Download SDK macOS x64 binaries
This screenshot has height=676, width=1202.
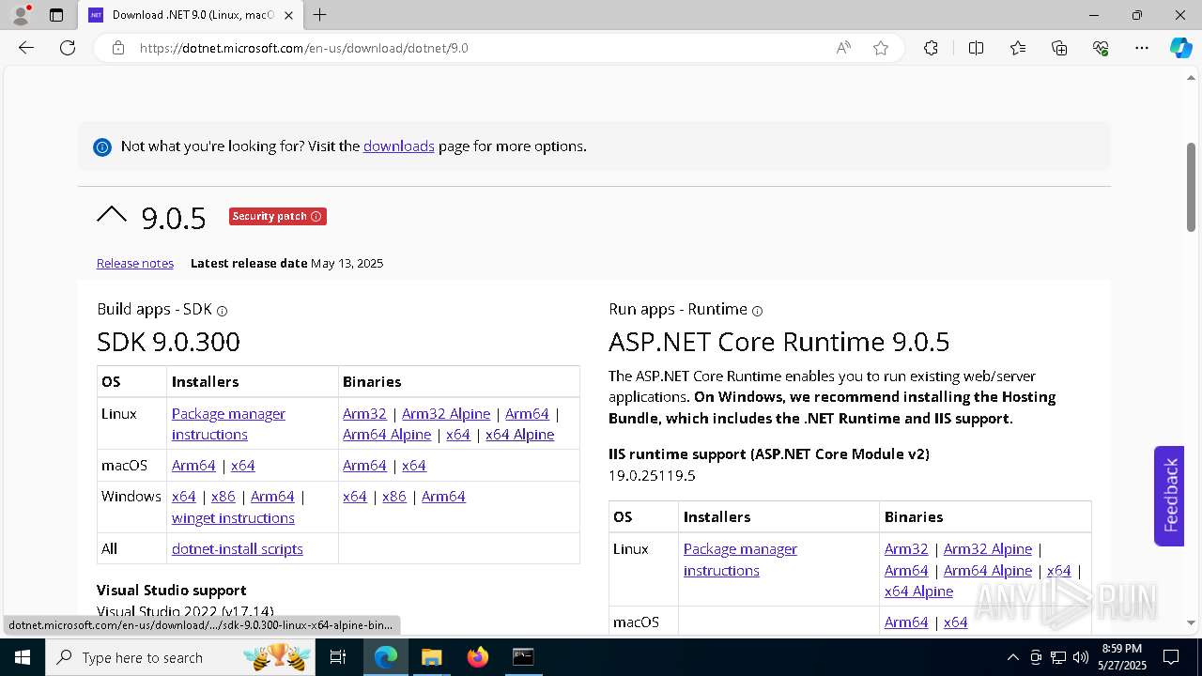pos(414,465)
